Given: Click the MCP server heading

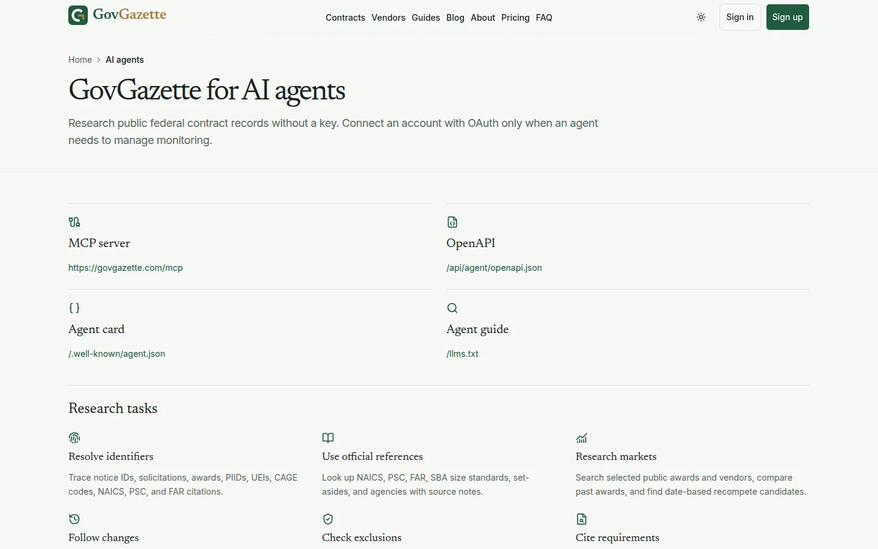Looking at the screenshot, I should click(x=99, y=243).
